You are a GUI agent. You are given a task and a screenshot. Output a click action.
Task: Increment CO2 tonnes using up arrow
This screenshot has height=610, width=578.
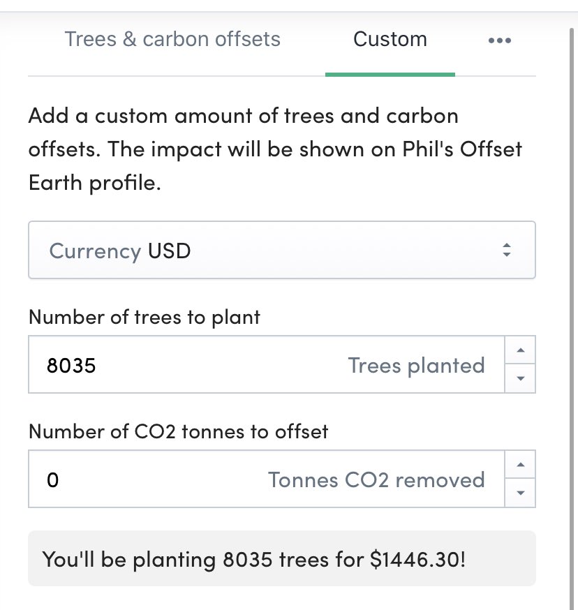pos(520,465)
